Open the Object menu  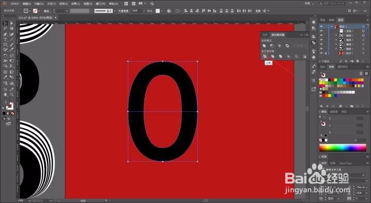(x=39, y=4)
